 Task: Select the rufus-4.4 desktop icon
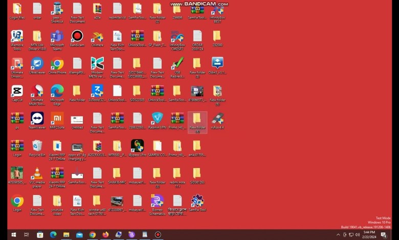(217, 121)
